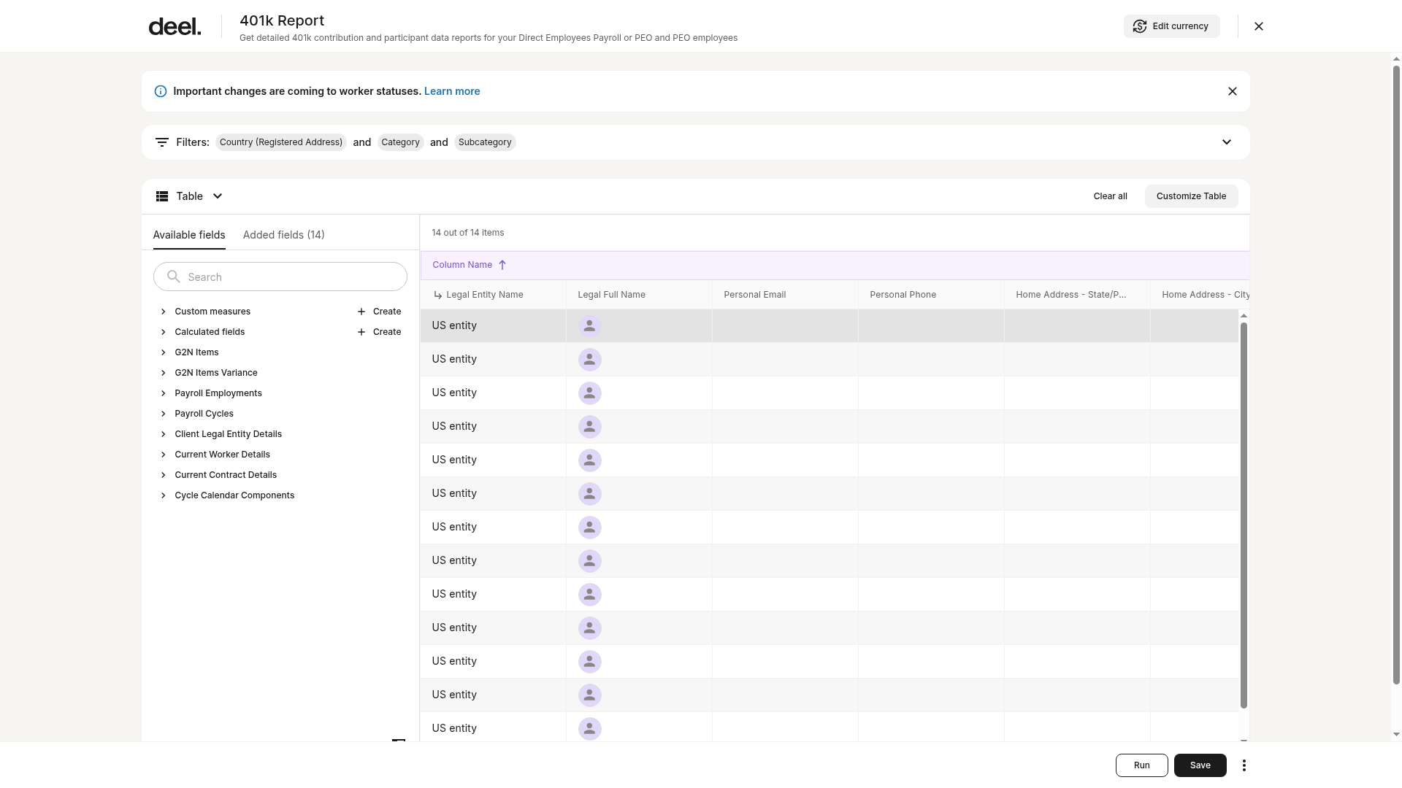Click the Personal Email column header

(785, 295)
